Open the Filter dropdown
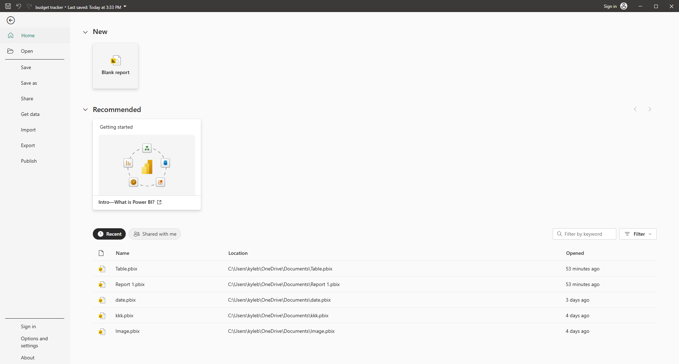Screen dimensions: 679x364 [638, 234]
